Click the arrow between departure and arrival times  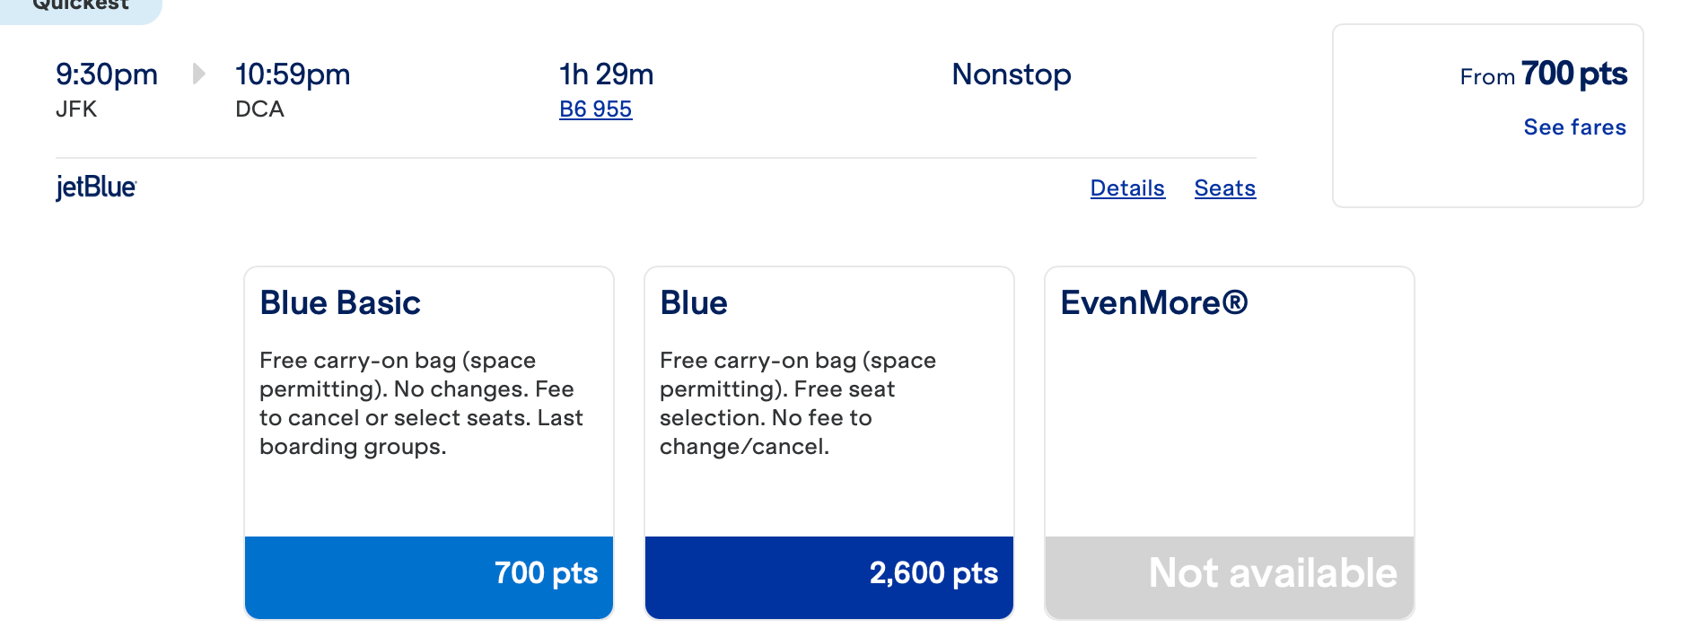(199, 74)
